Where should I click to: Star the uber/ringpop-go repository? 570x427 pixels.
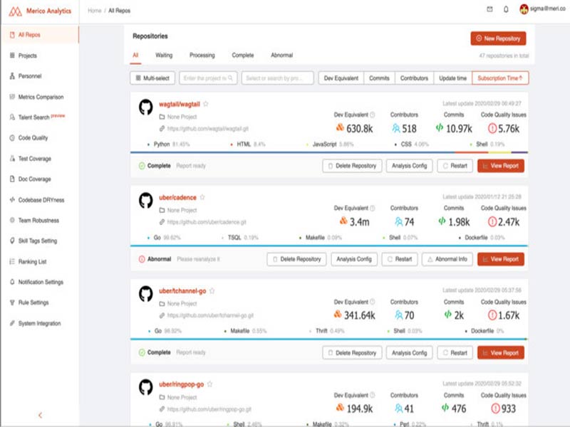[x=209, y=385]
